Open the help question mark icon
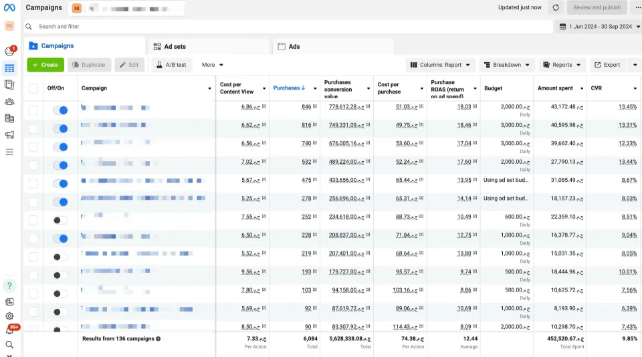Screen dimensions: 642x357 (9, 285)
